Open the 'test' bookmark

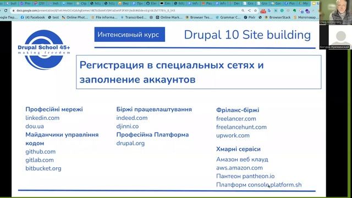tap(53, 17)
